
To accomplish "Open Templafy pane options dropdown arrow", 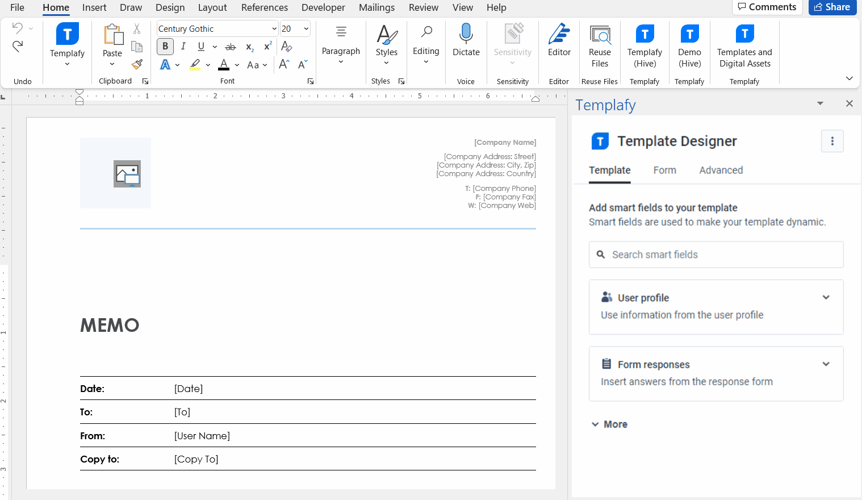I will (820, 103).
